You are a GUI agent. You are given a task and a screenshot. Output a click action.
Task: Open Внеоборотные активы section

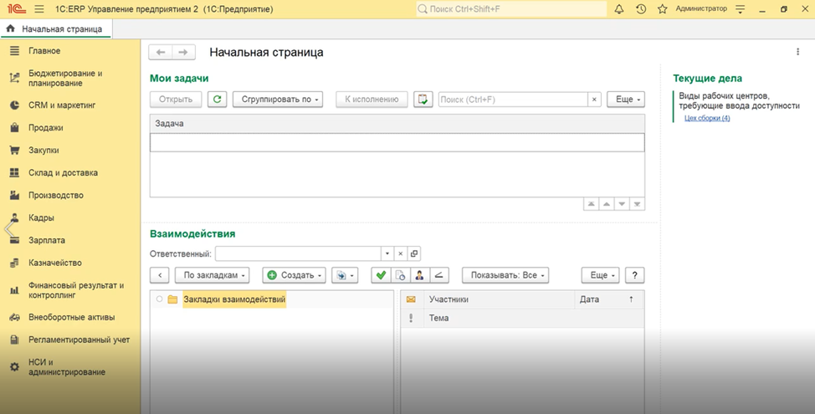[x=70, y=317]
